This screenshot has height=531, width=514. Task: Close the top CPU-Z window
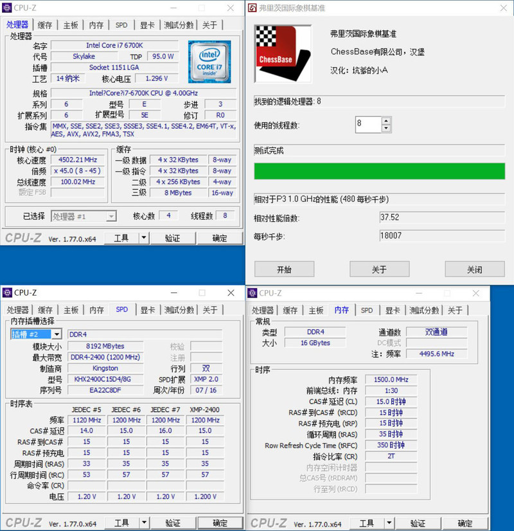pos(231,8)
